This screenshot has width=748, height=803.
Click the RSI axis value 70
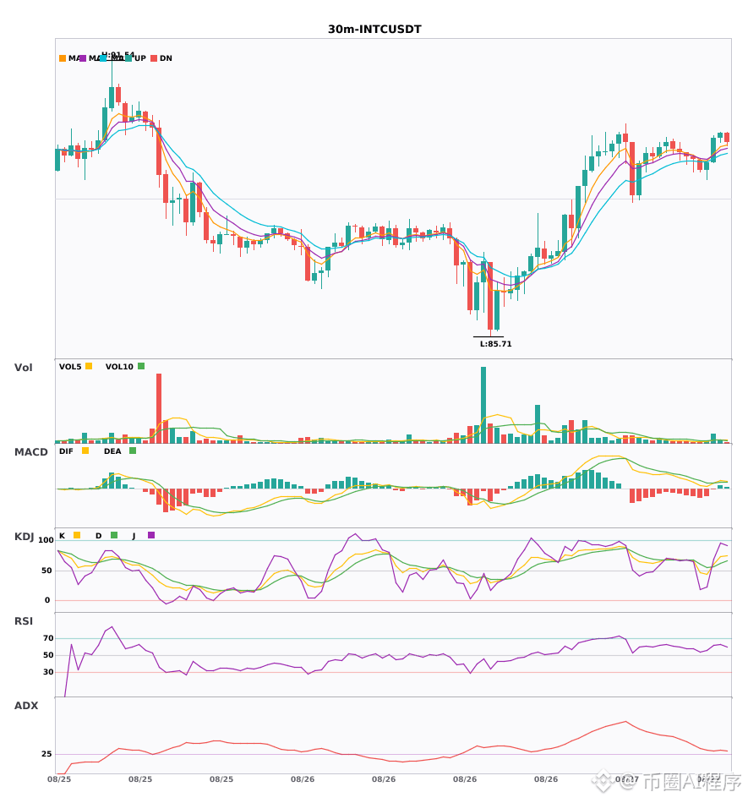click(x=48, y=638)
